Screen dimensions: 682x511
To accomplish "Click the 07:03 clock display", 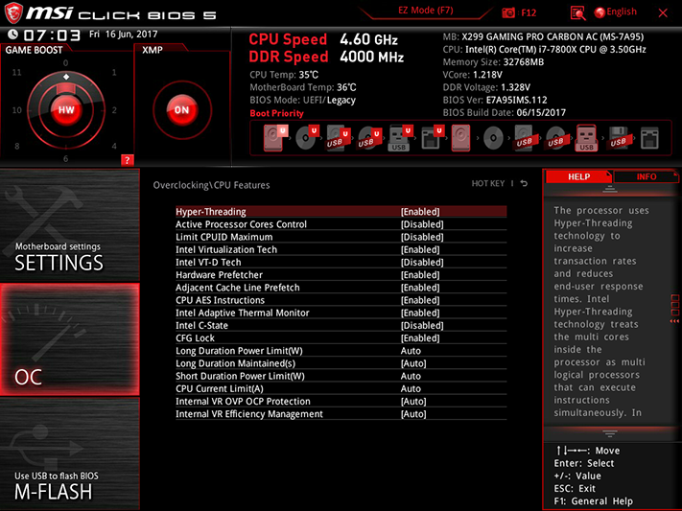I will click(x=52, y=35).
